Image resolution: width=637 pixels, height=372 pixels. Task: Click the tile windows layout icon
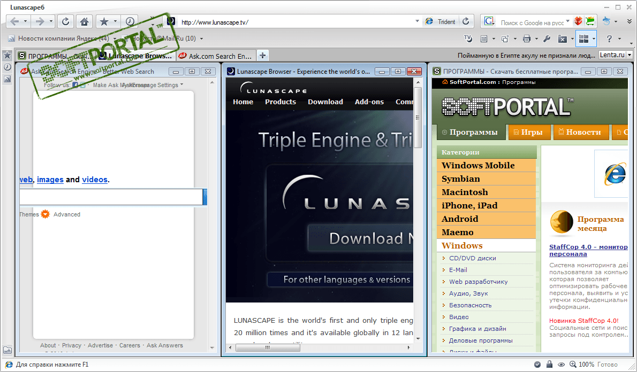pos(583,39)
